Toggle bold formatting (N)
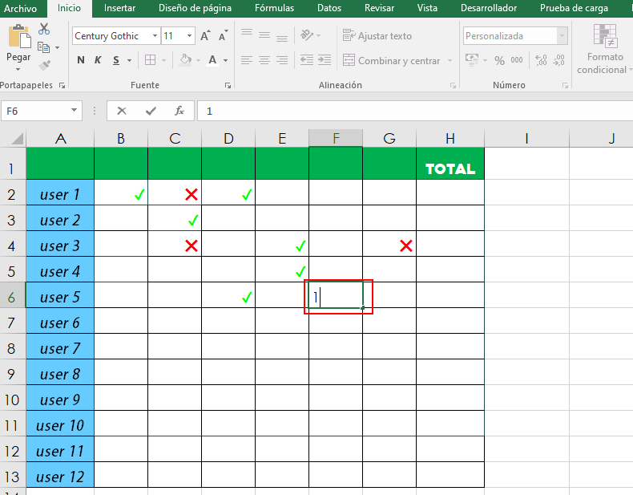The width and height of the screenshot is (633, 495). coord(81,60)
